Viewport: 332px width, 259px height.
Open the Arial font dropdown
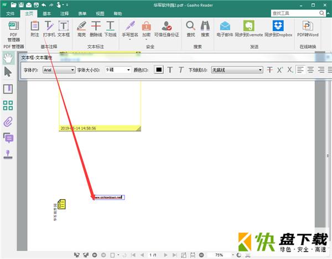(x=59, y=70)
